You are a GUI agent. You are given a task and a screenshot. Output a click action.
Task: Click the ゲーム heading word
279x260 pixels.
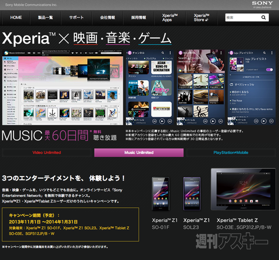155,38
